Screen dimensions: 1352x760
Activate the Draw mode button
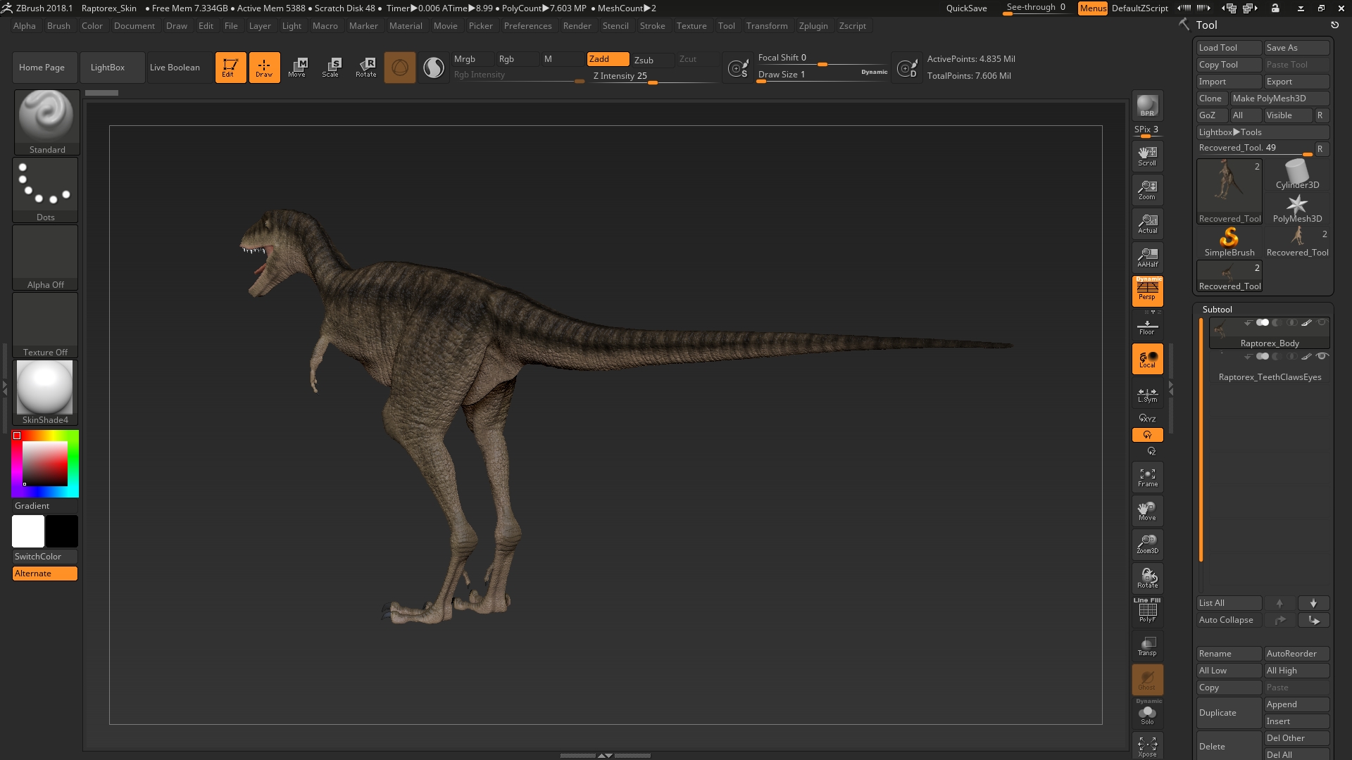tap(264, 68)
